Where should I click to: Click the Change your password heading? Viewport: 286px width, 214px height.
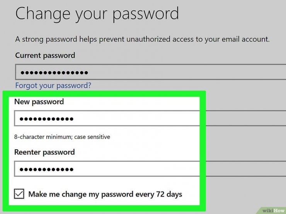[x=97, y=14]
